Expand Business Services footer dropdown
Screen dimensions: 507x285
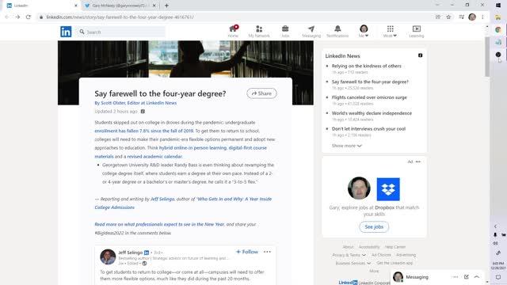353,263
